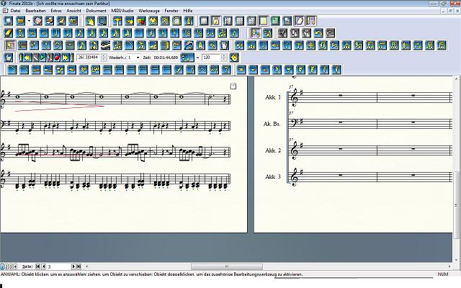Viewport: 461px width, 288px height.
Task: Click the Selection arrow tool
Action: click(x=9, y=45)
